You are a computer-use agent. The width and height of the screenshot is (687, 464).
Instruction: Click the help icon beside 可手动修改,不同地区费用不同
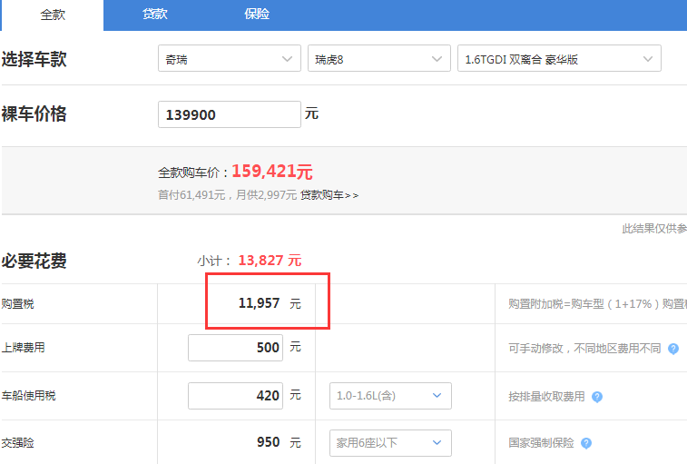(673, 349)
